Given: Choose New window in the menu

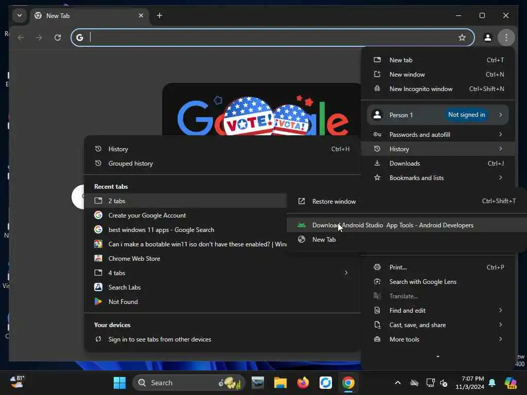Looking at the screenshot, I should pos(438,75).
